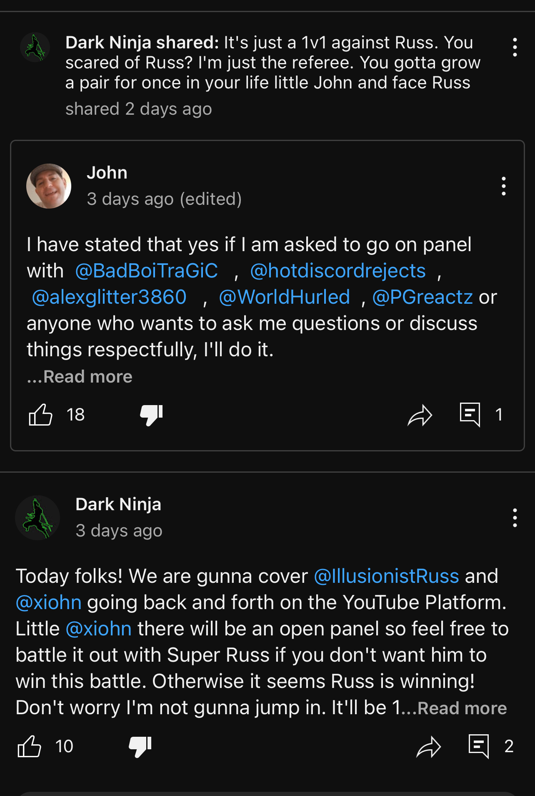This screenshot has width=535, height=796.
Task: Share John's post via arrow icon
Action: (420, 416)
